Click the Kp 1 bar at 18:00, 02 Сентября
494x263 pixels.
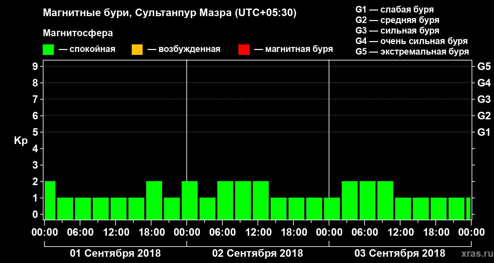pos(296,208)
